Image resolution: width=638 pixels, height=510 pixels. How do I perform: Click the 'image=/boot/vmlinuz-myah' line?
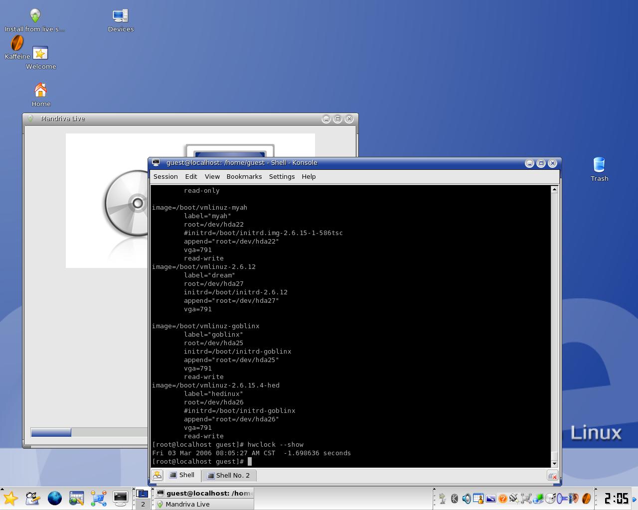click(199, 208)
